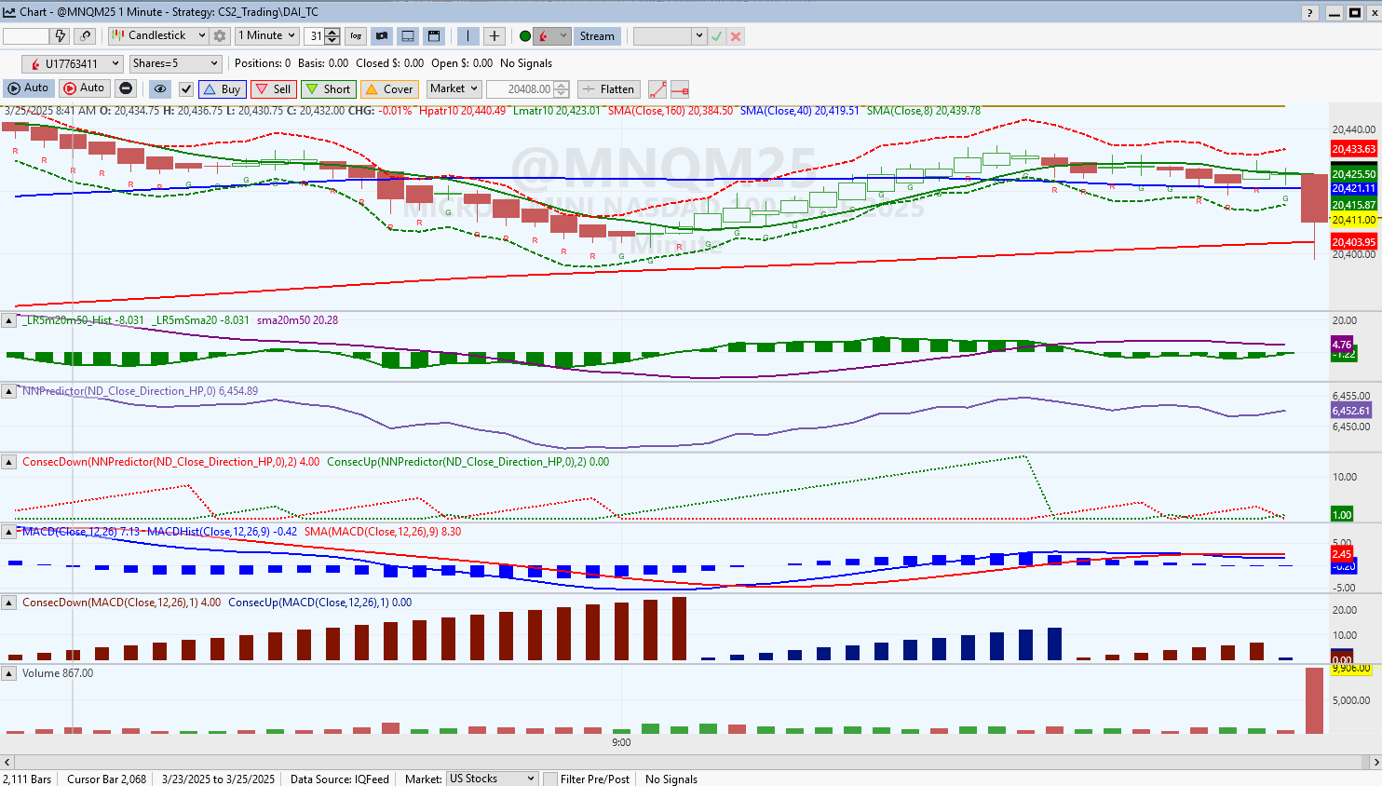Select the crosshair plus cursor icon

pyautogui.click(x=495, y=36)
